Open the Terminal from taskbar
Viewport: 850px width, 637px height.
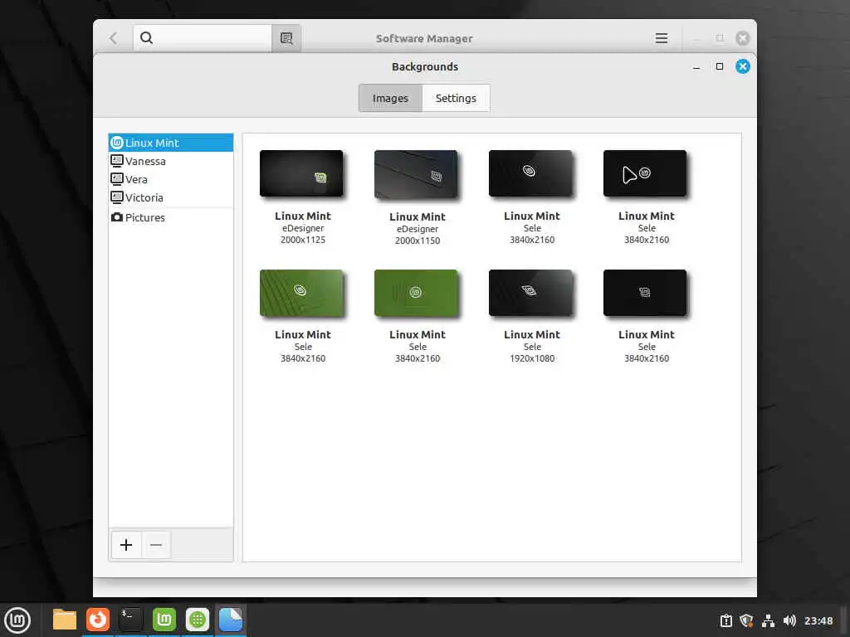point(131,620)
